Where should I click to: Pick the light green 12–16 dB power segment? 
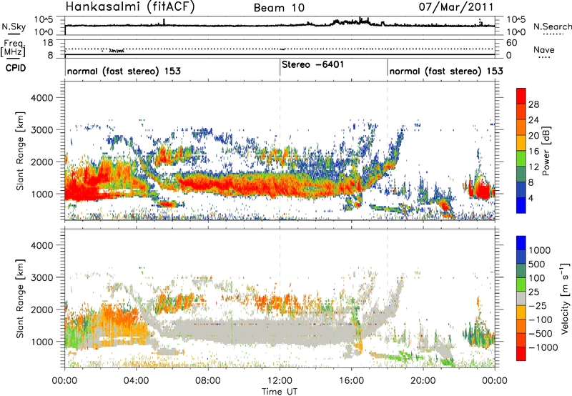(521, 159)
